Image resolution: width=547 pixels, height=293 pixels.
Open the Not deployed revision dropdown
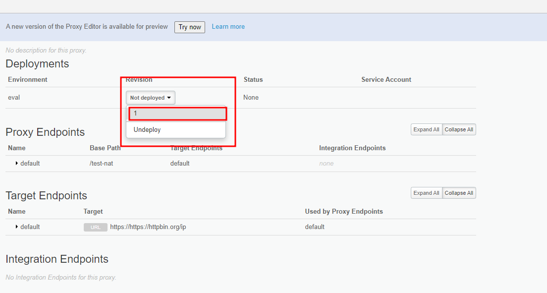coord(150,98)
